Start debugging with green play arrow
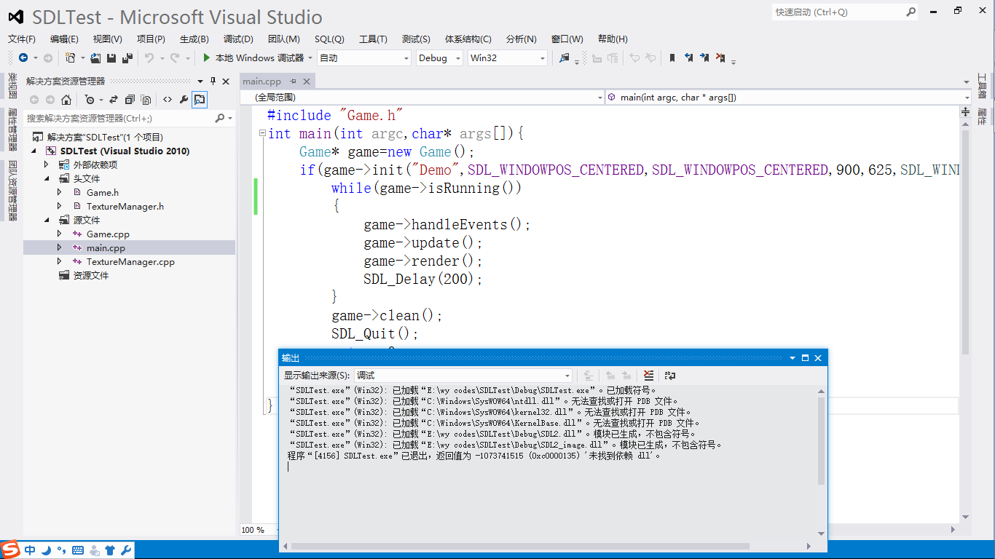This screenshot has height=559, width=995. pyautogui.click(x=207, y=58)
